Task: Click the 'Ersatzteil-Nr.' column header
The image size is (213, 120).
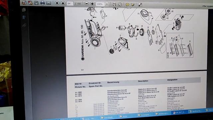Action: point(95,83)
